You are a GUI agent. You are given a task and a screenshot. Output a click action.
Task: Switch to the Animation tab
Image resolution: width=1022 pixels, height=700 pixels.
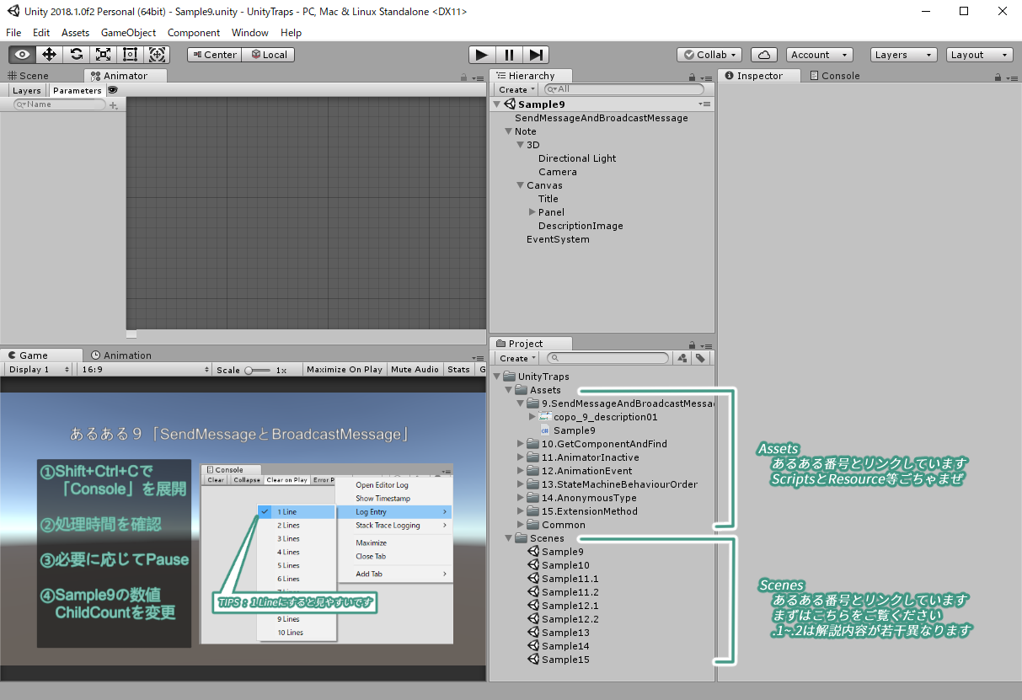coord(121,355)
